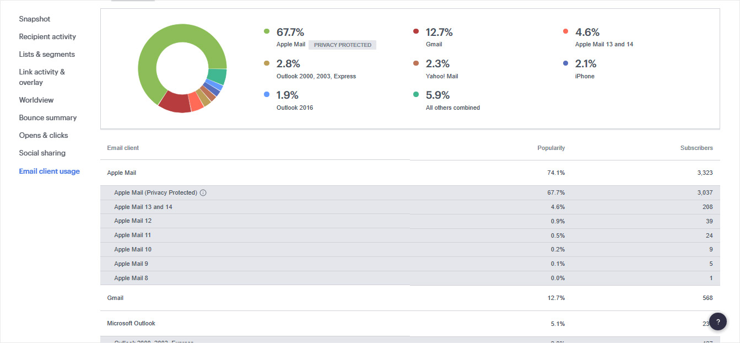
Task: Click the 5.1% Microsoft Outlook popularity
Action: [x=557, y=323]
